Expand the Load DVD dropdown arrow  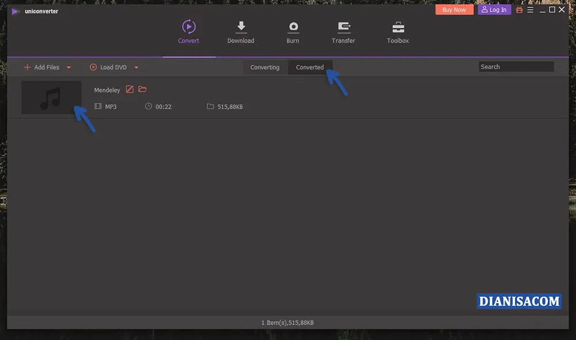coord(136,67)
